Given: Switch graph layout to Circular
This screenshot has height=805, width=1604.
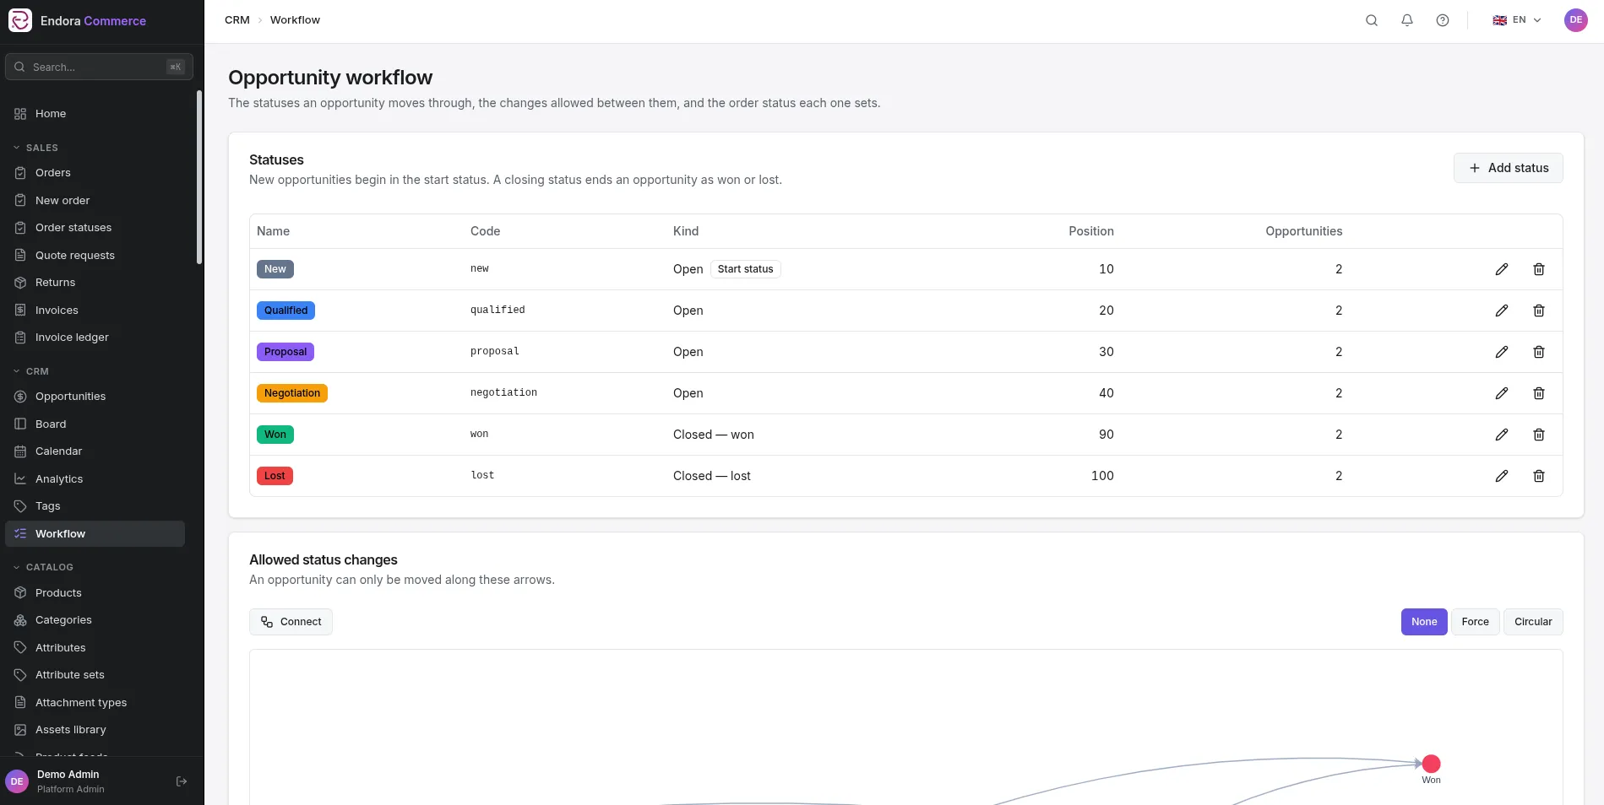Looking at the screenshot, I should [x=1533, y=622].
